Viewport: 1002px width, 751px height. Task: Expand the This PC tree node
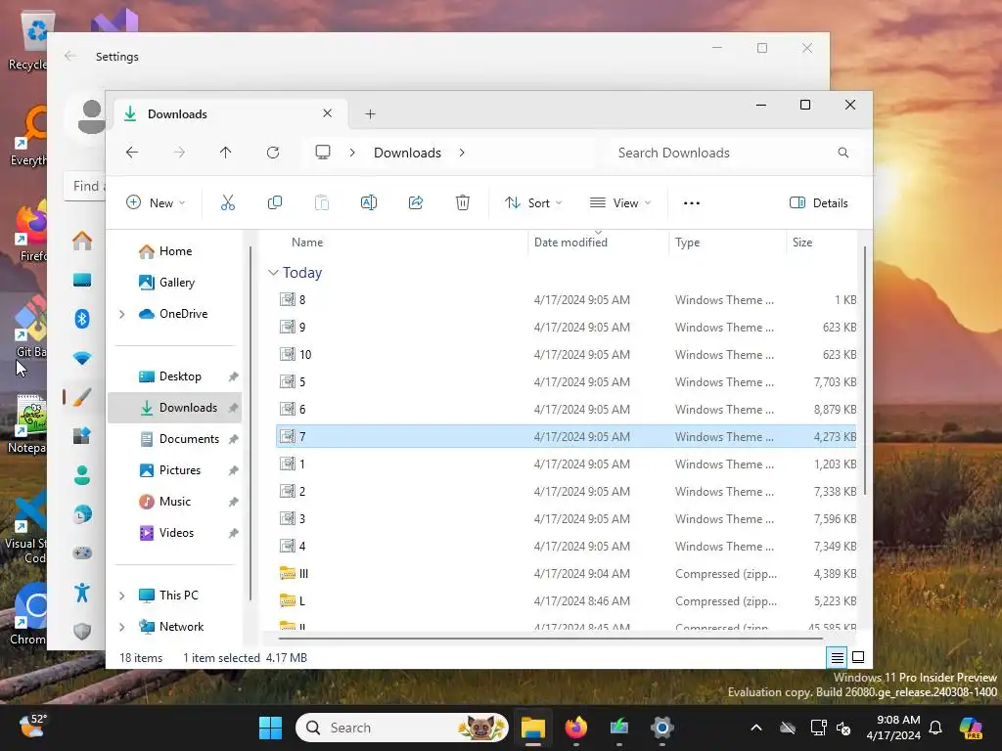pyautogui.click(x=121, y=596)
